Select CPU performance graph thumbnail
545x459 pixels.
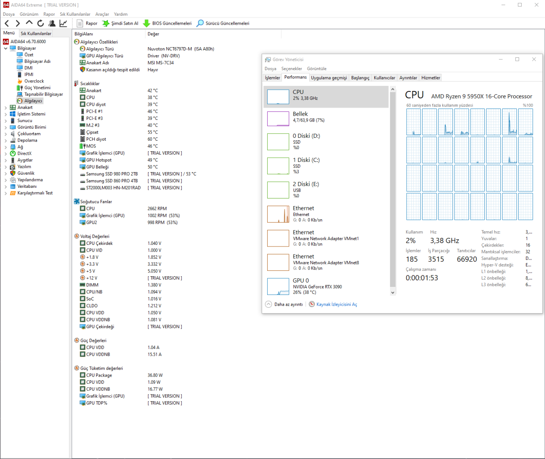click(278, 97)
